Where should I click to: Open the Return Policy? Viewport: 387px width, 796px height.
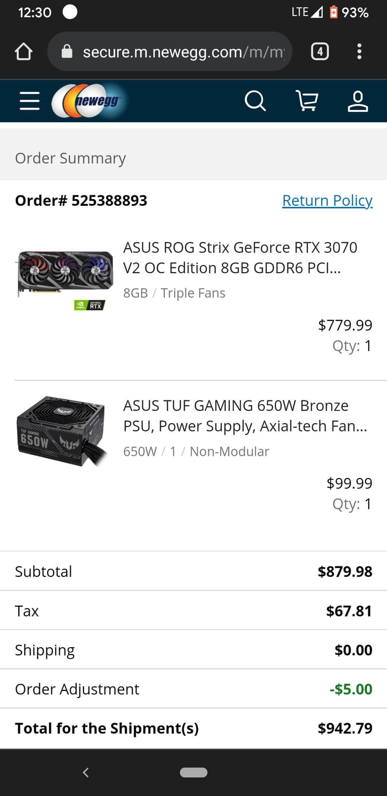coord(327,200)
